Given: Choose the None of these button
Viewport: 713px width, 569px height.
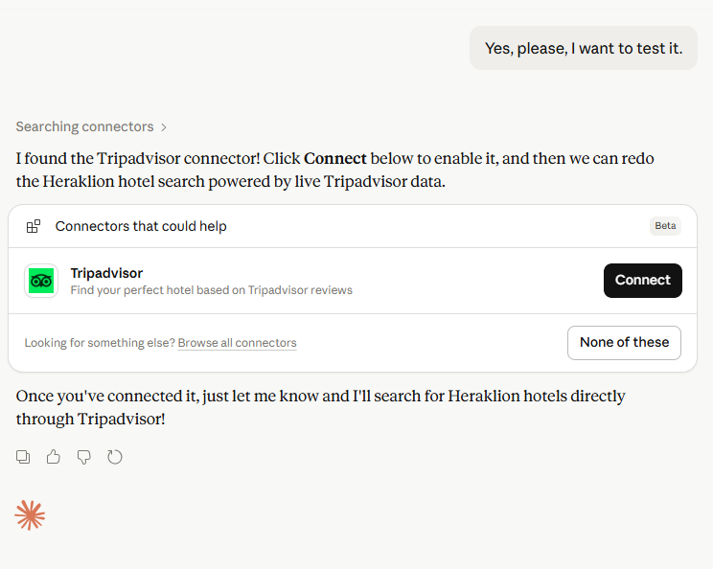Looking at the screenshot, I should coord(624,342).
